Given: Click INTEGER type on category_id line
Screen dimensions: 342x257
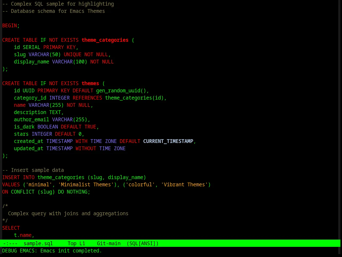Looking at the screenshot, I should [60, 98].
